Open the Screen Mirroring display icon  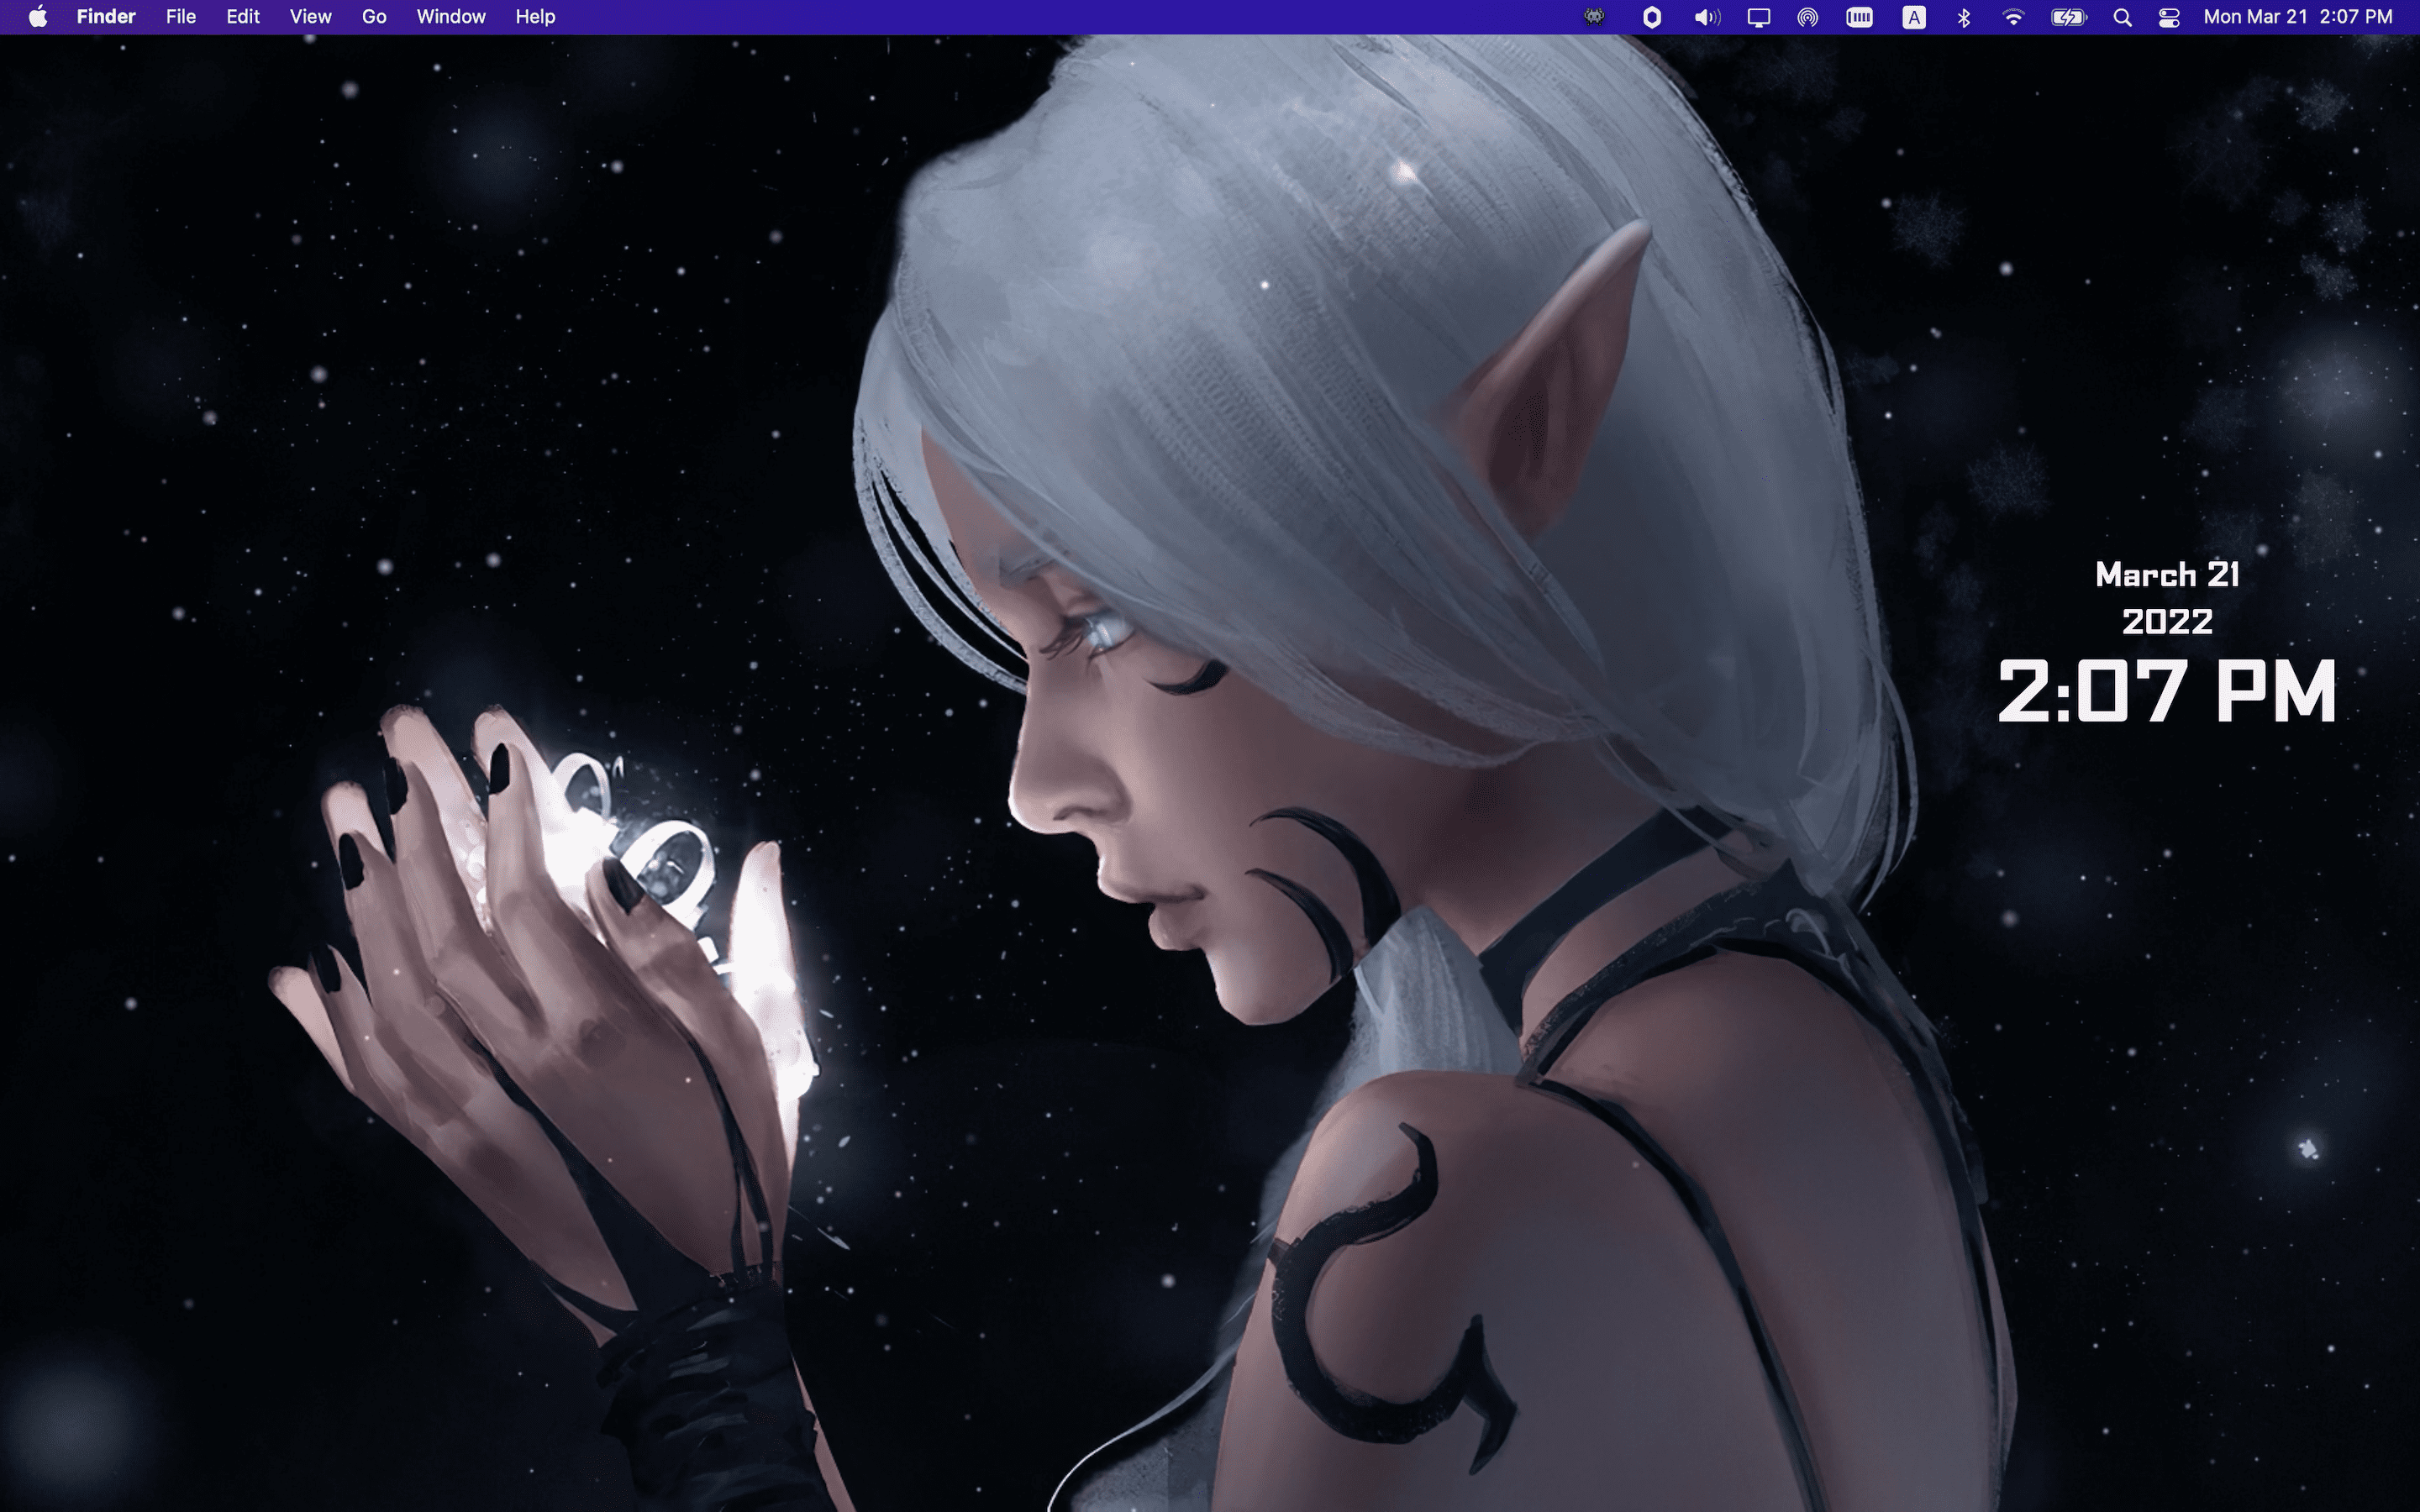1760,16
